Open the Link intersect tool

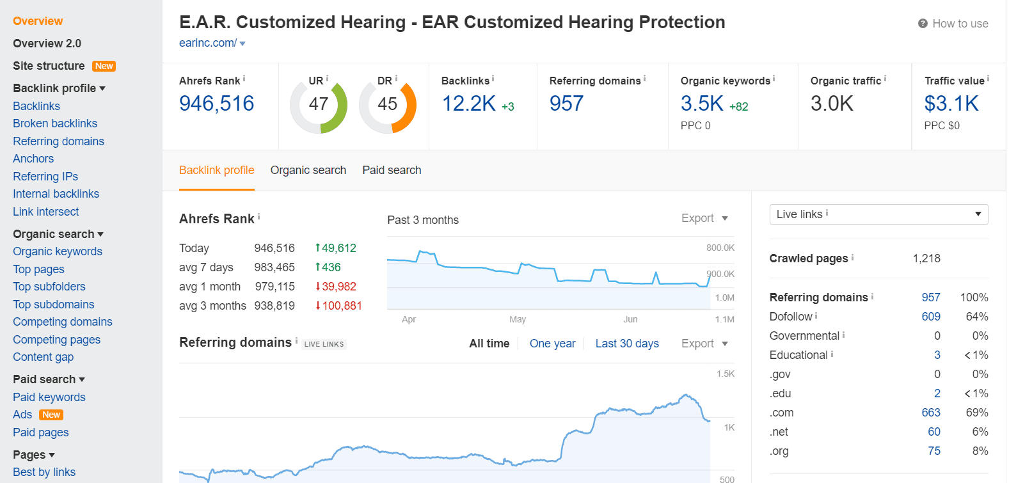pyautogui.click(x=46, y=212)
